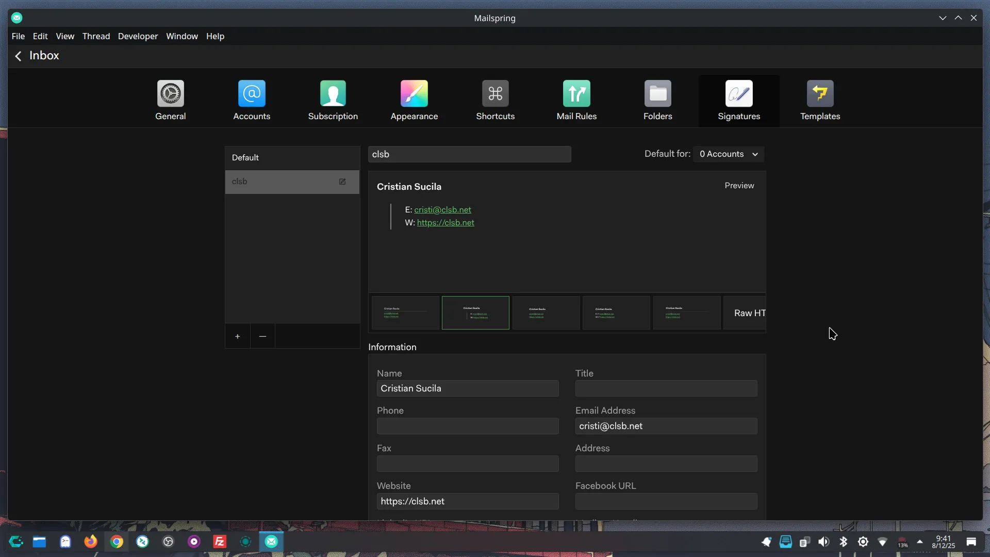Image resolution: width=990 pixels, height=557 pixels.
Task: Select Raw HTML signature template
Action: click(x=745, y=313)
